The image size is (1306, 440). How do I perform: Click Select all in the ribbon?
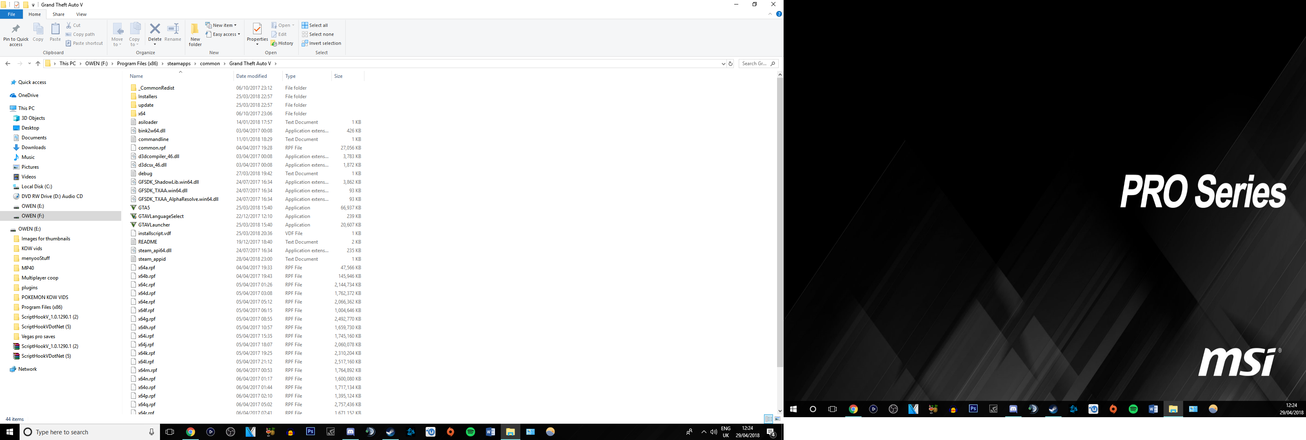tap(315, 25)
